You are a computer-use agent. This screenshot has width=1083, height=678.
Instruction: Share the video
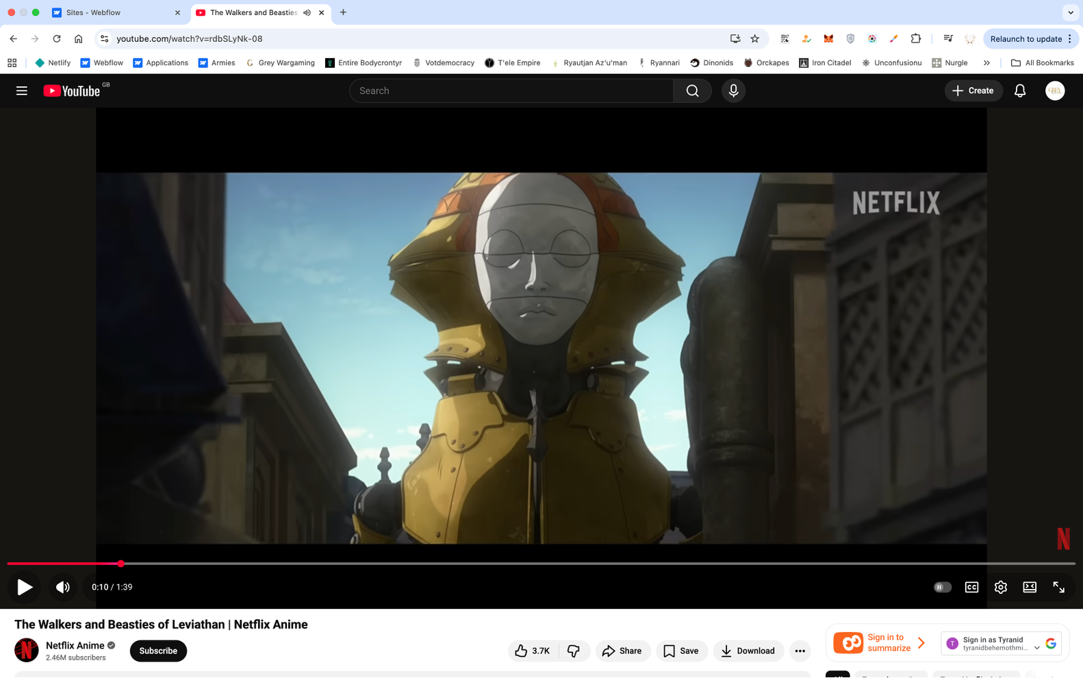click(x=622, y=651)
